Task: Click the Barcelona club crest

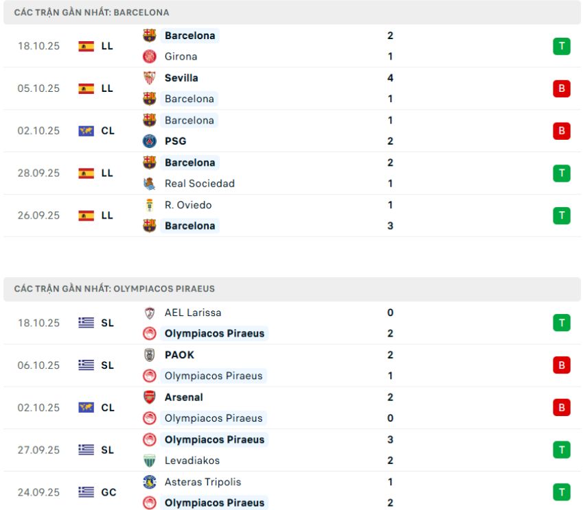Action: pyautogui.click(x=148, y=36)
